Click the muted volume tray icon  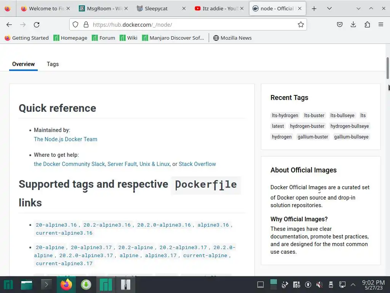[320, 285]
